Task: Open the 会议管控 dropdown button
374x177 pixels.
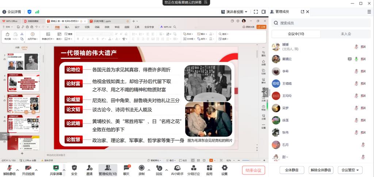Action: (350, 170)
